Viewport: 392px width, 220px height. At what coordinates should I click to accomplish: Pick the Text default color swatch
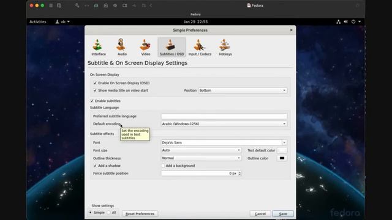coord(282,150)
